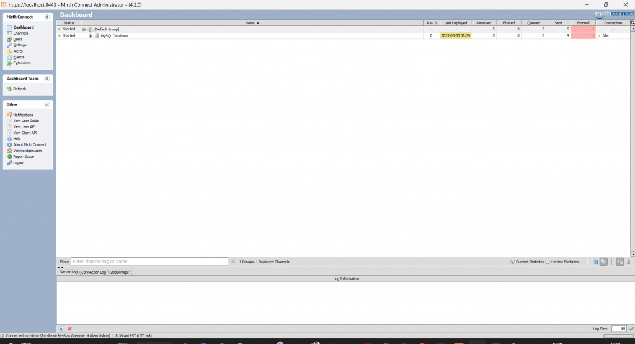The image size is (635, 344).
Task: Switch to the Global Maps tab
Action: (x=119, y=272)
